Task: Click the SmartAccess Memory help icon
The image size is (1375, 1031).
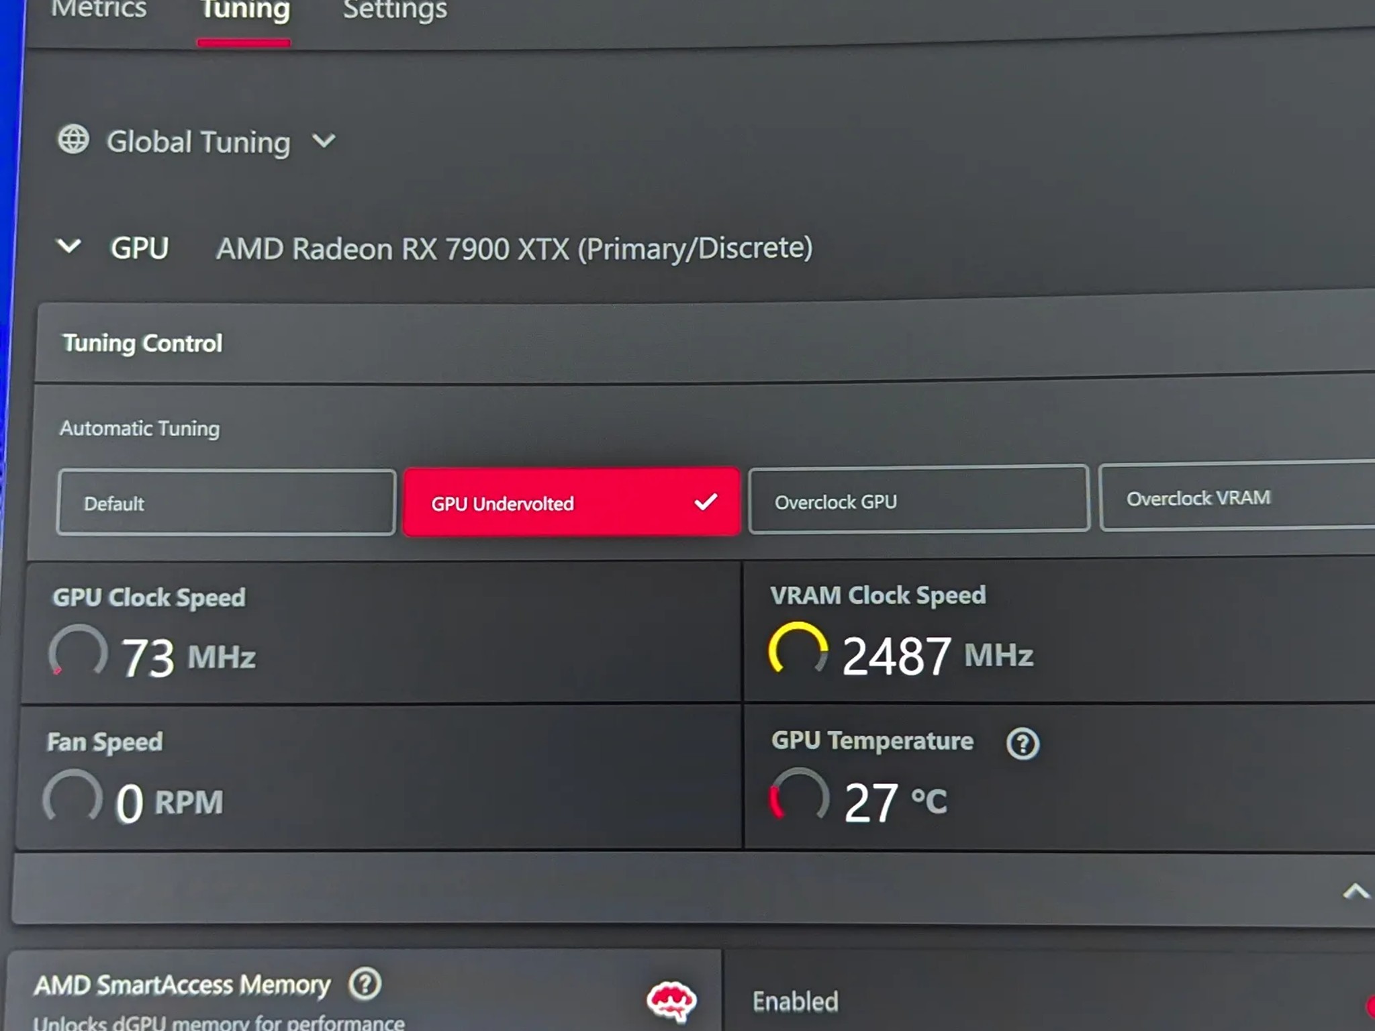Action: [x=365, y=984]
